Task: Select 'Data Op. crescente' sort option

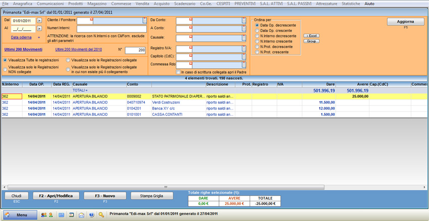Action: 257,31
